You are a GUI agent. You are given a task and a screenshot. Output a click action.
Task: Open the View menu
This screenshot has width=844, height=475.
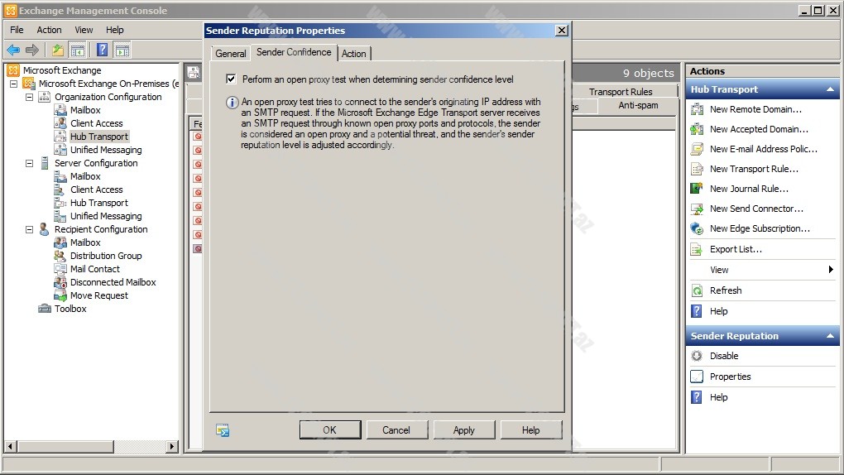pyautogui.click(x=84, y=30)
